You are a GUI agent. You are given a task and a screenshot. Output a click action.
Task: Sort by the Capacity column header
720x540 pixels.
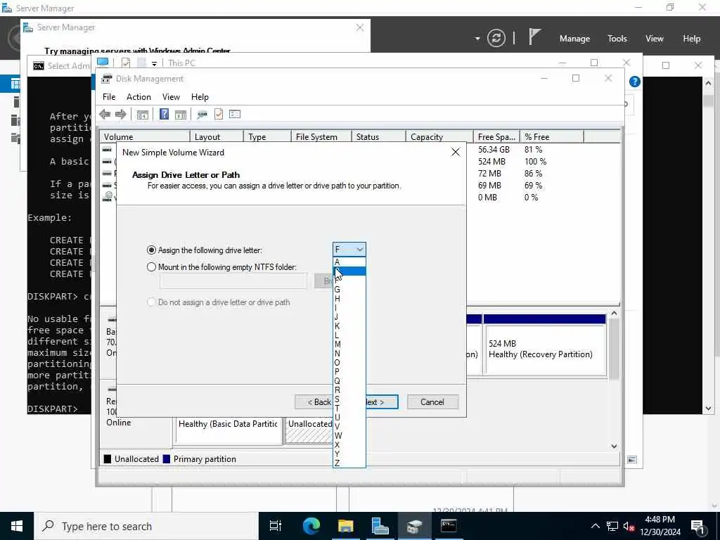[439, 137]
